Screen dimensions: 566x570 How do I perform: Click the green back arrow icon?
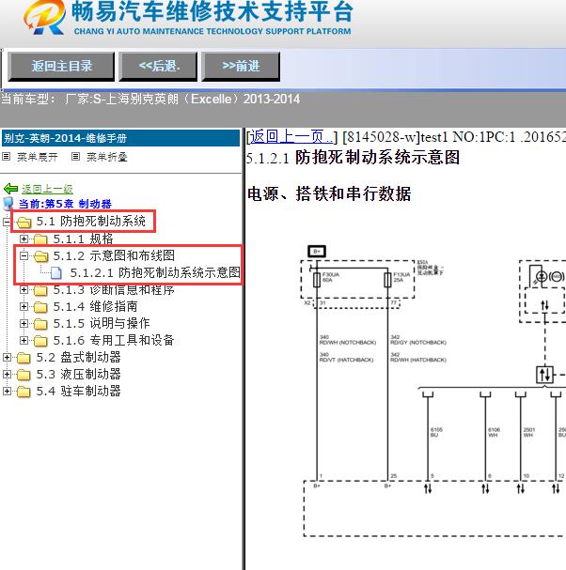[11, 189]
